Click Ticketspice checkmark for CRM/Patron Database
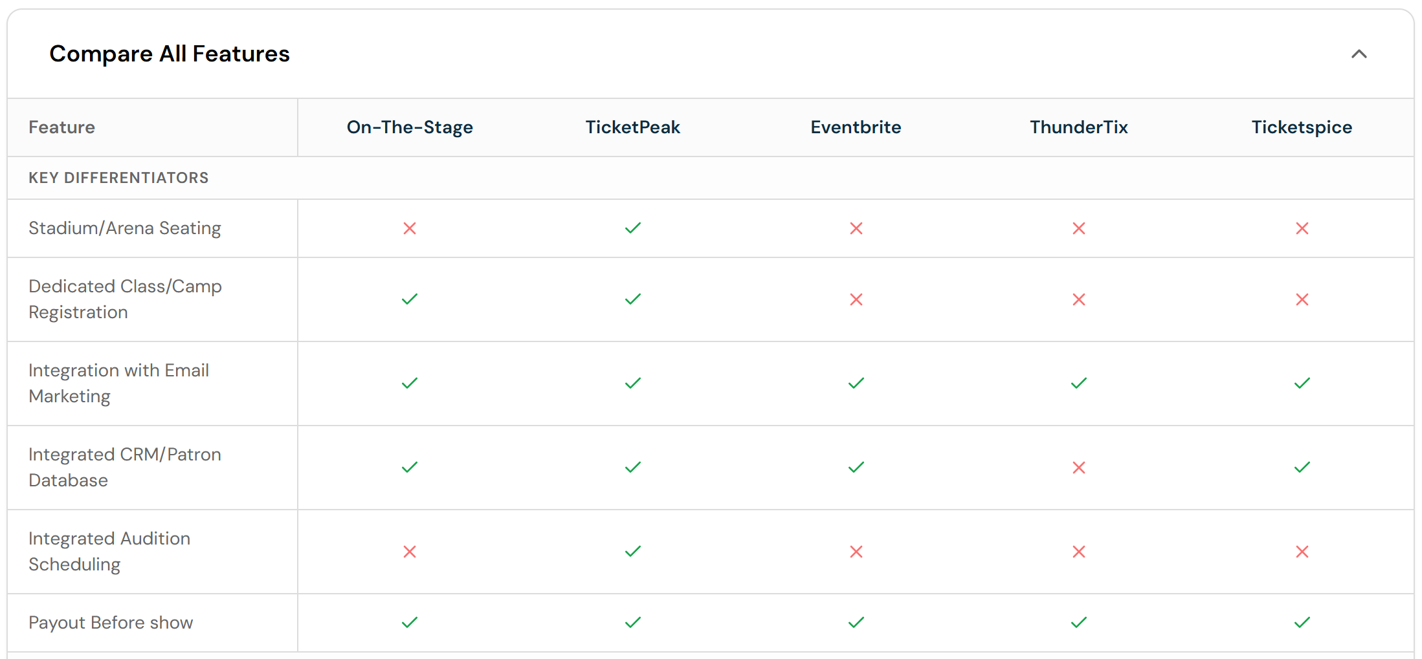Image resolution: width=1422 pixels, height=659 pixels. (1302, 468)
